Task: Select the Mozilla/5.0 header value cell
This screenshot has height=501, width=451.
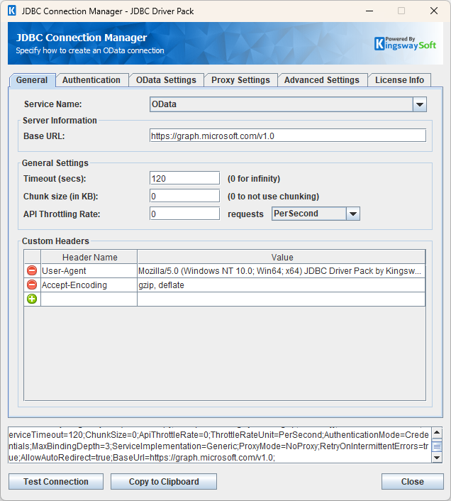Action: point(282,270)
